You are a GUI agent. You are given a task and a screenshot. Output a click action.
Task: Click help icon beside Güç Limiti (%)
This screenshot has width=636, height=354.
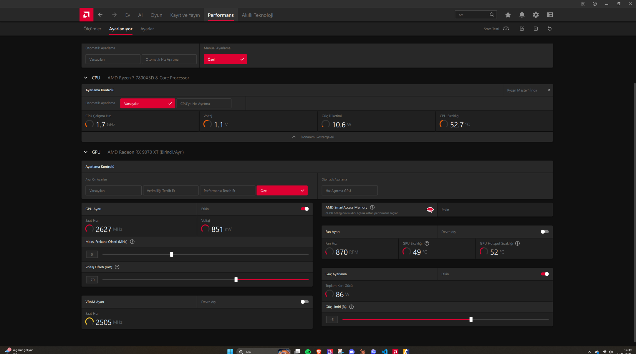[351, 307]
